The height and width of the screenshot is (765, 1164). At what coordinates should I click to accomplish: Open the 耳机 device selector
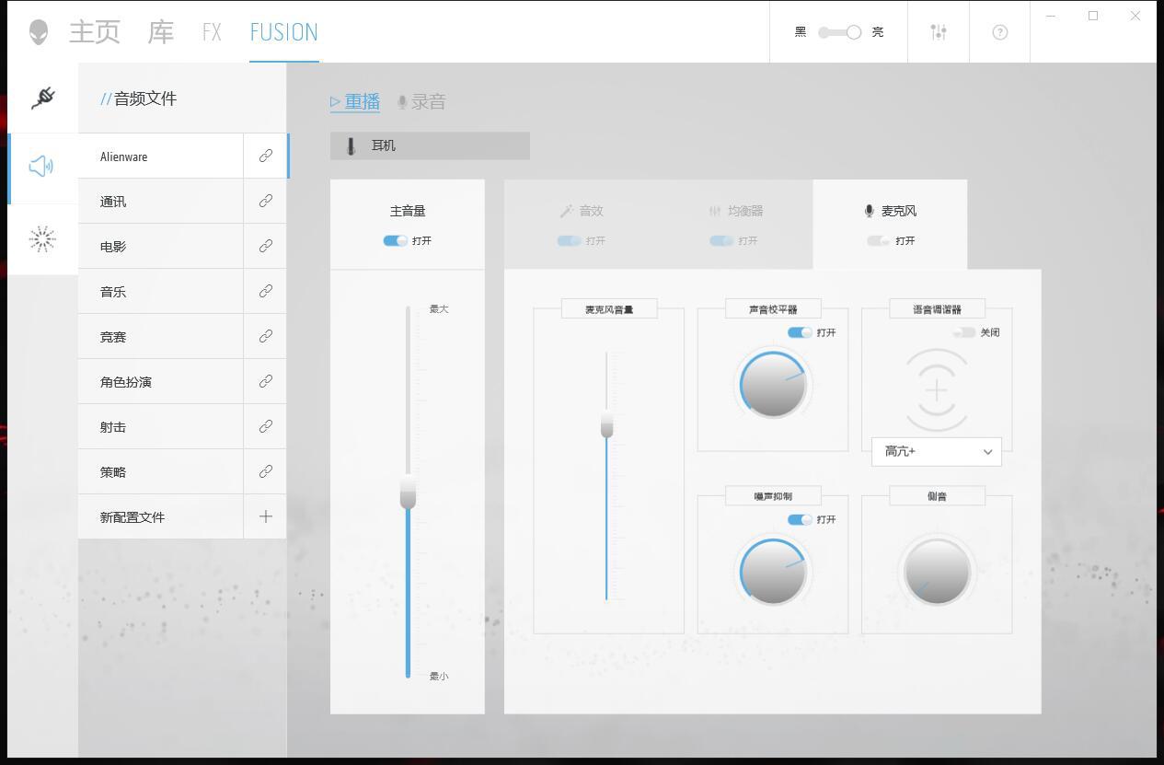tap(430, 145)
